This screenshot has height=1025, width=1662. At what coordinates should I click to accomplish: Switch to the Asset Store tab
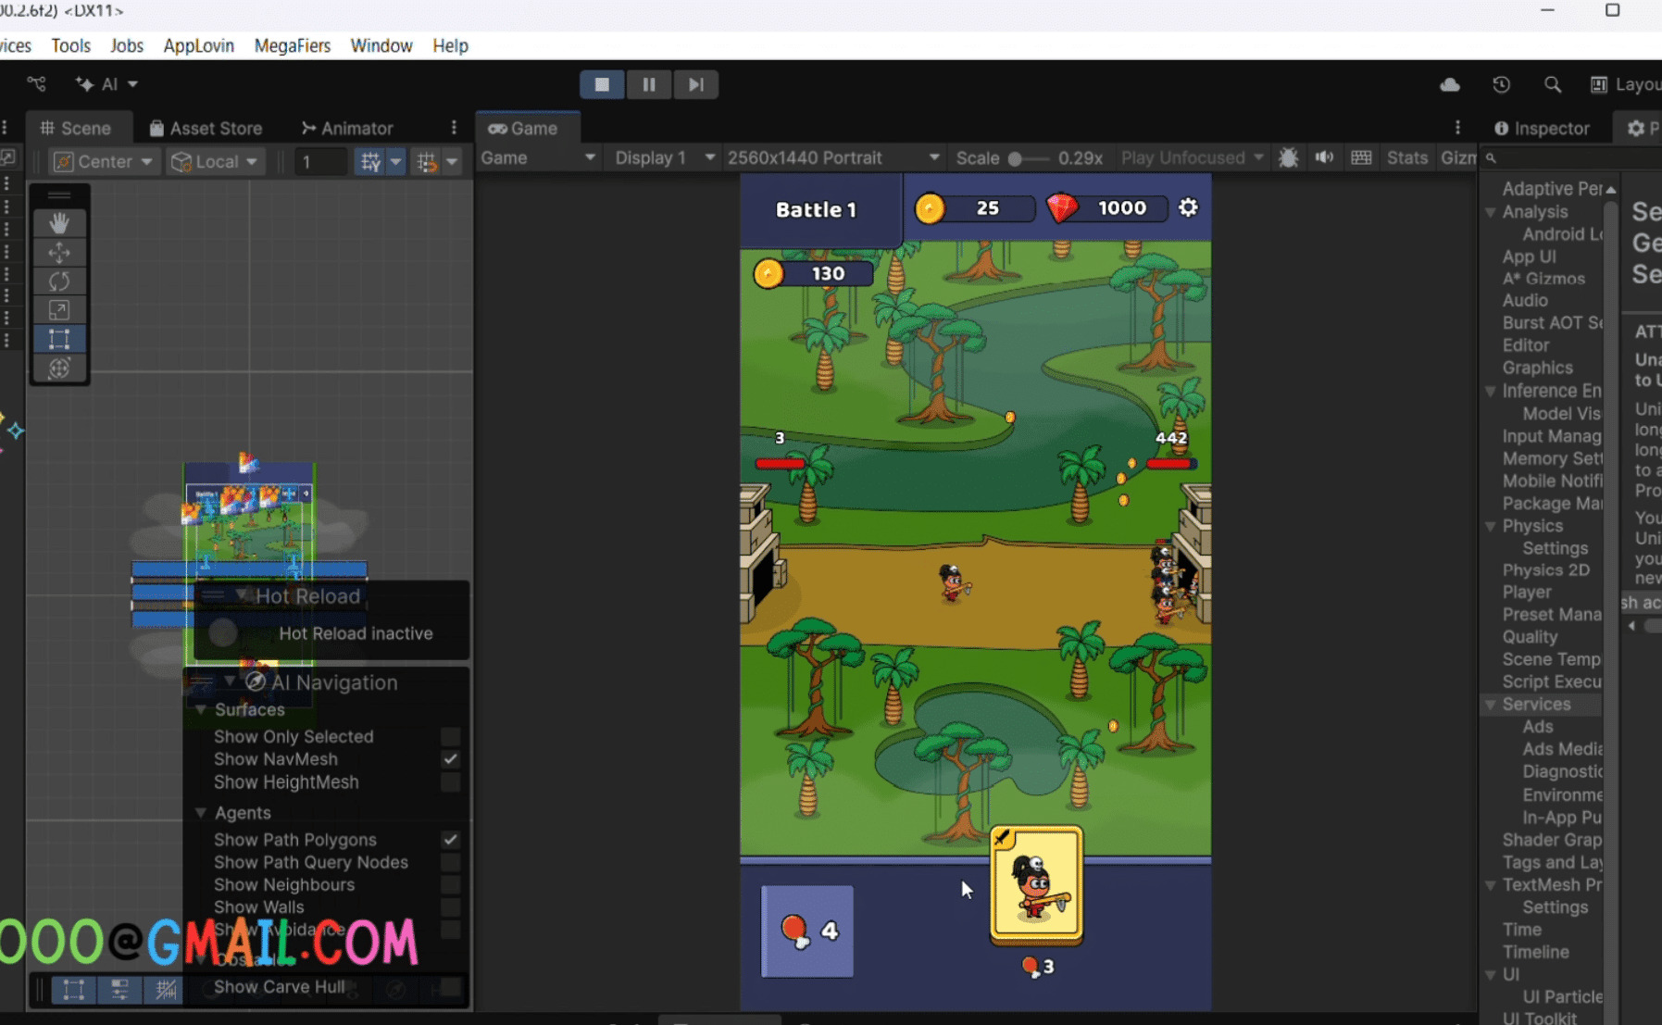pyautogui.click(x=206, y=128)
